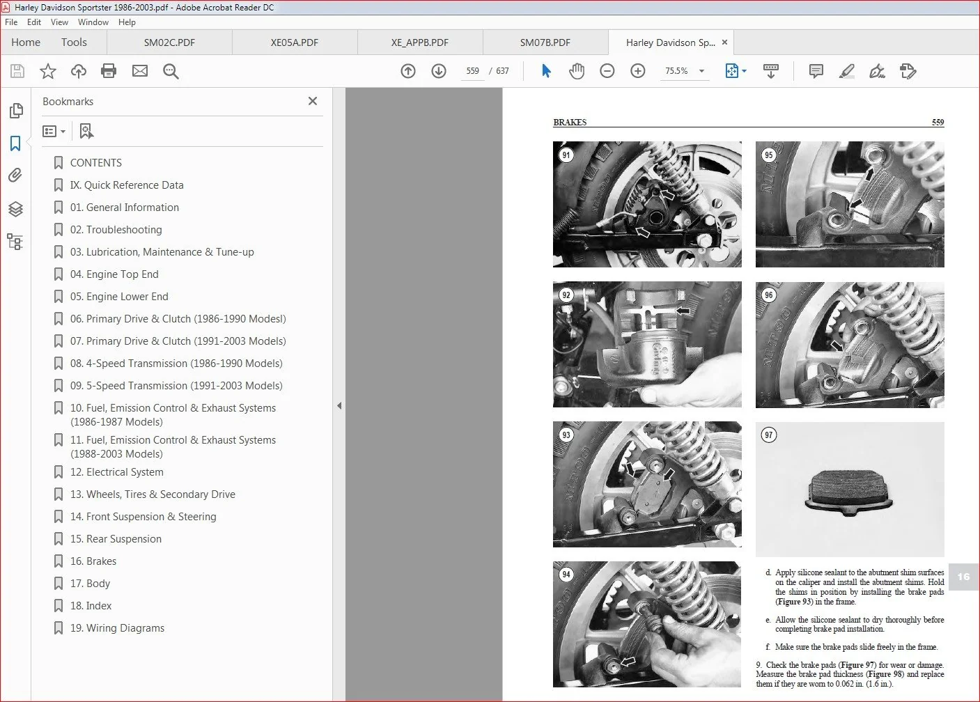Image resolution: width=980 pixels, height=702 pixels.
Task: Select the arrow selection tool
Action: tap(546, 71)
